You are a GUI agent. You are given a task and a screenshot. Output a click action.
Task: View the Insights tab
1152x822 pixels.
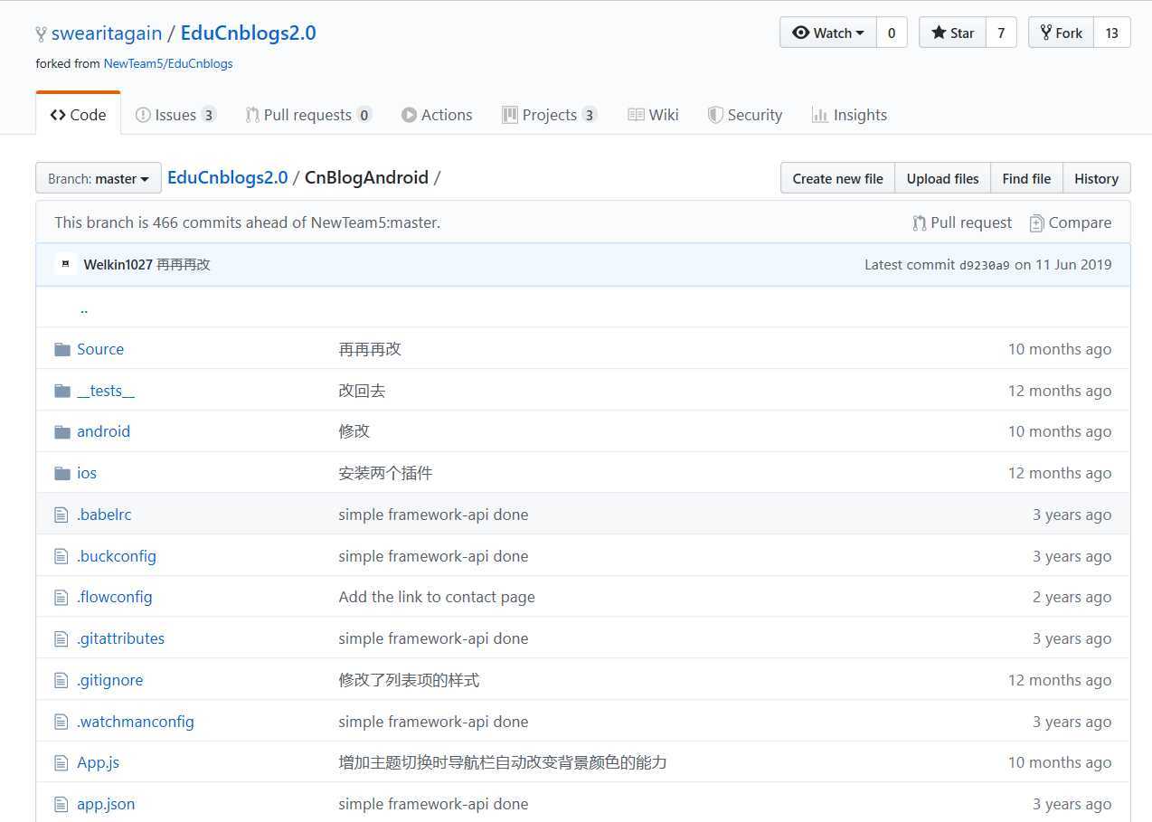pos(849,115)
